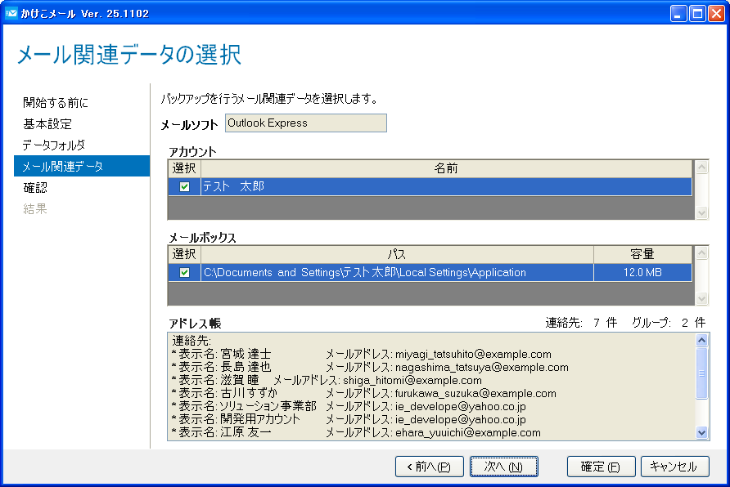
Task: Click the account list scroll up arrow
Action: [701, 167]
